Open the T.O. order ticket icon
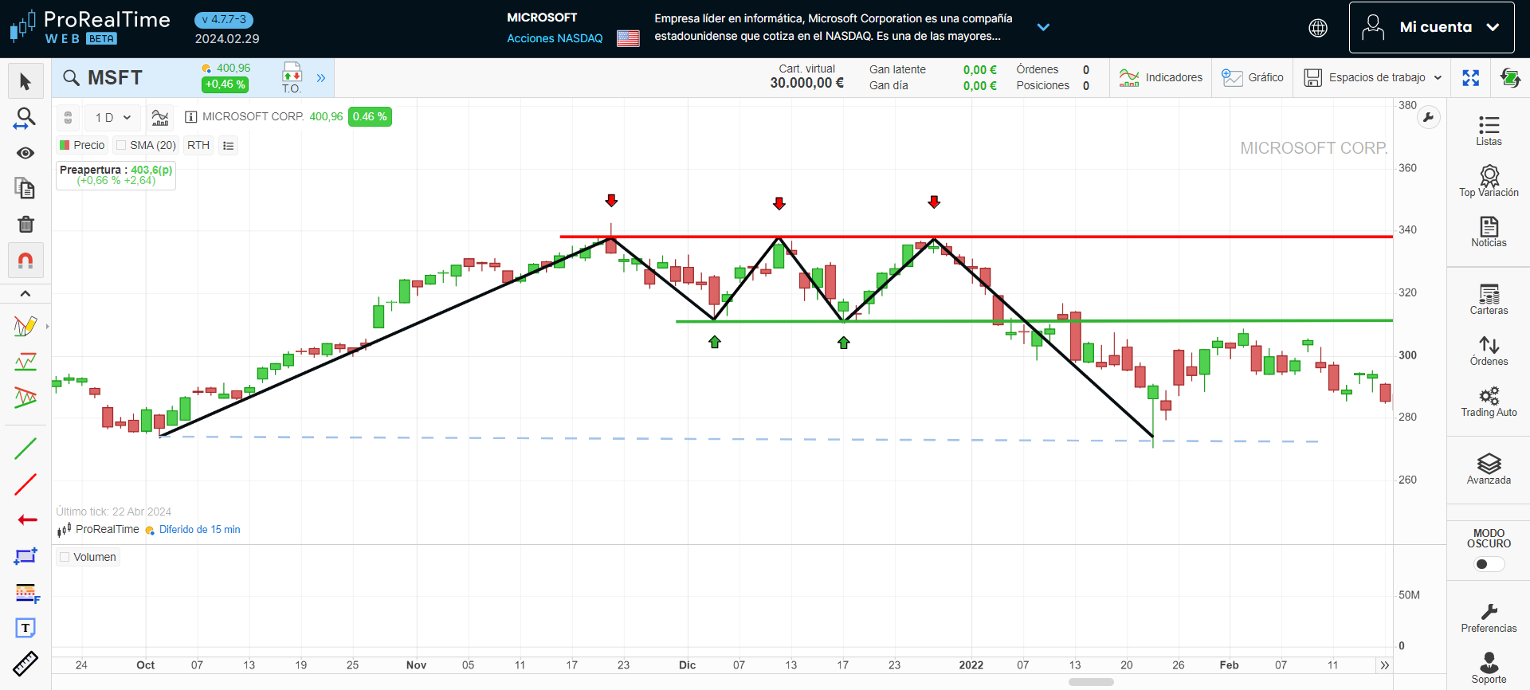This screenshot has width=1530, height=690. coord(292,78)
